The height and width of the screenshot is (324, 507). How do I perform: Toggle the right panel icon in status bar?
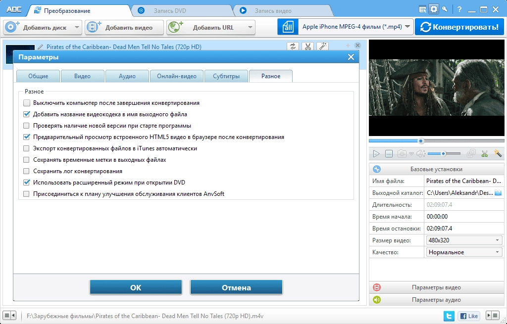point(493,315)
